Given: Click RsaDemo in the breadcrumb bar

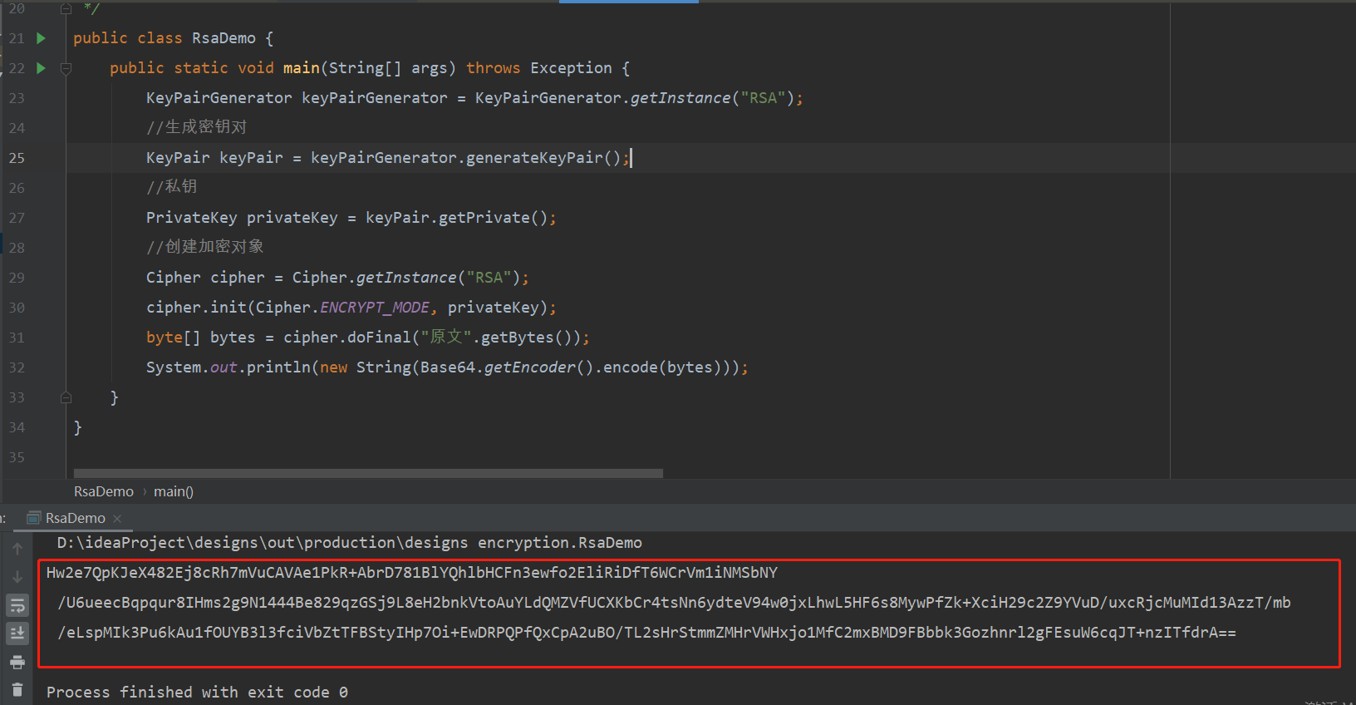Looking at the screenshot, I should coord(103,491).
